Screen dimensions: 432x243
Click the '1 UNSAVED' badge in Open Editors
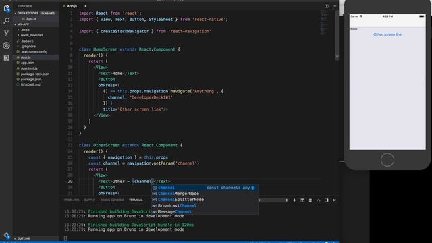(48, 13)
